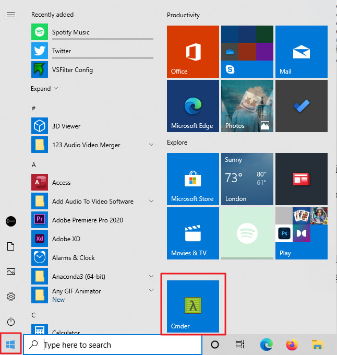Click the Cortana circle on the taskbar
The height and width of the screenshot is (355, 337).
(x=214, y=345)
